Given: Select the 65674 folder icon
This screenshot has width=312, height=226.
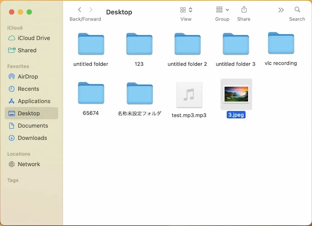Looking at the screenshot, I should click(x=91, y=93).
